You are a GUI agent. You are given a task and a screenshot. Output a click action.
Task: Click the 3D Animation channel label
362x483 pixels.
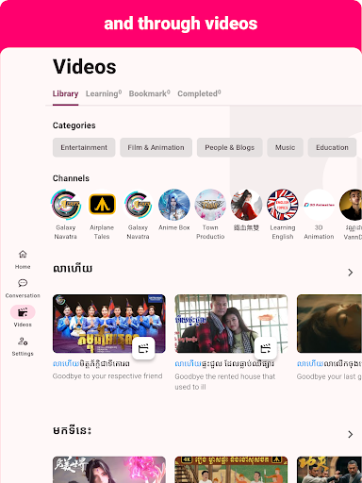pos(319,232)
